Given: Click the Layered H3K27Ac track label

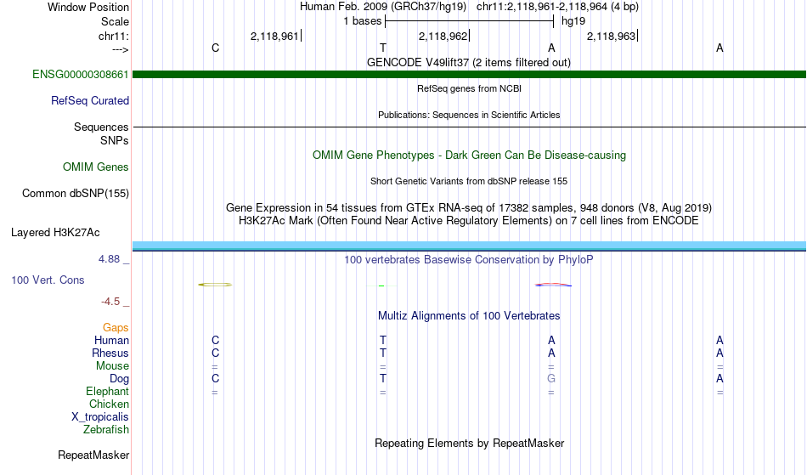Looking at the screenshot, I should (x=55, y=233).
